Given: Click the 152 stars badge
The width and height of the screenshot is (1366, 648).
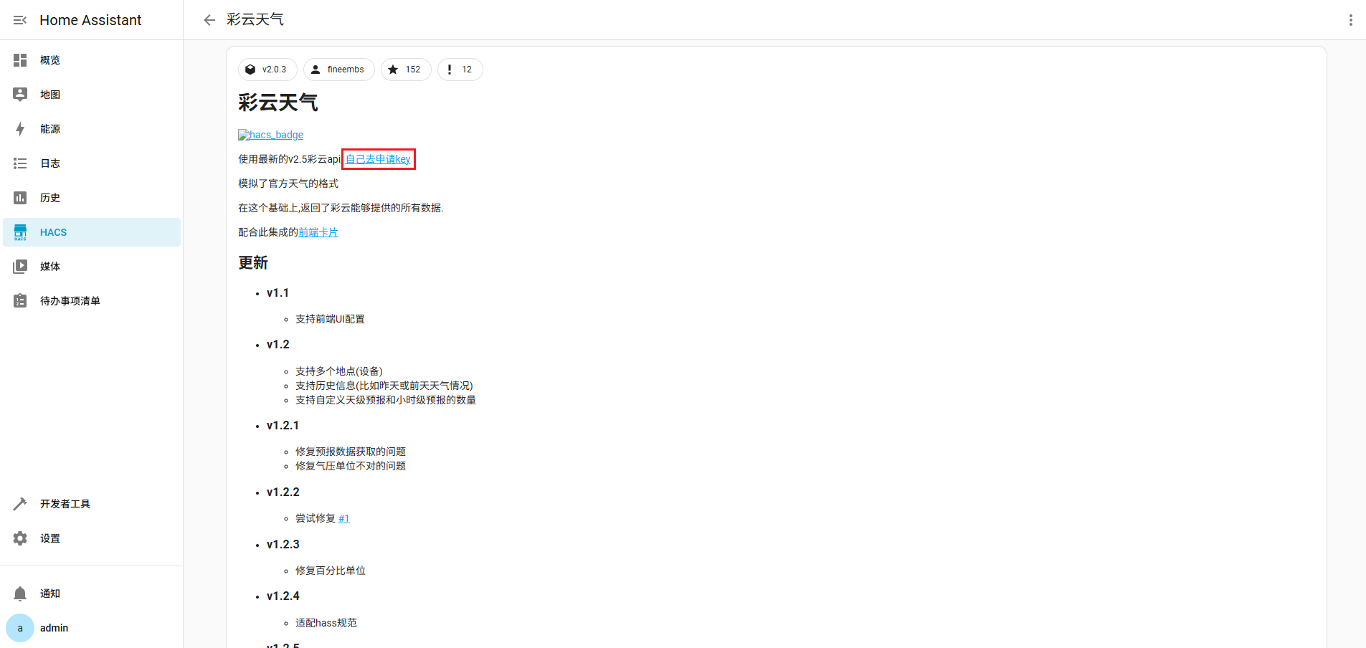Looking at the screenshot, I should tap(405, 69).
